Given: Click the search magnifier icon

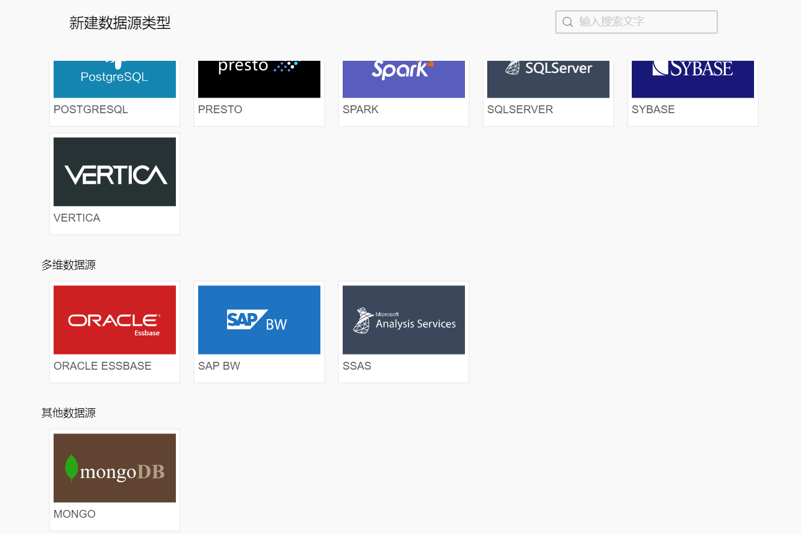Looking at the screenshot, I should coord(567,22).
